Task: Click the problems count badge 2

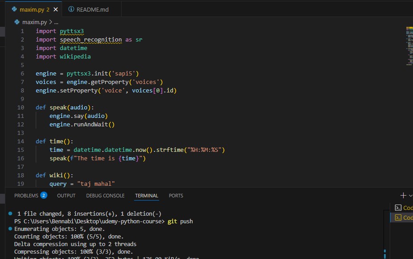Action: pos(44,195)
